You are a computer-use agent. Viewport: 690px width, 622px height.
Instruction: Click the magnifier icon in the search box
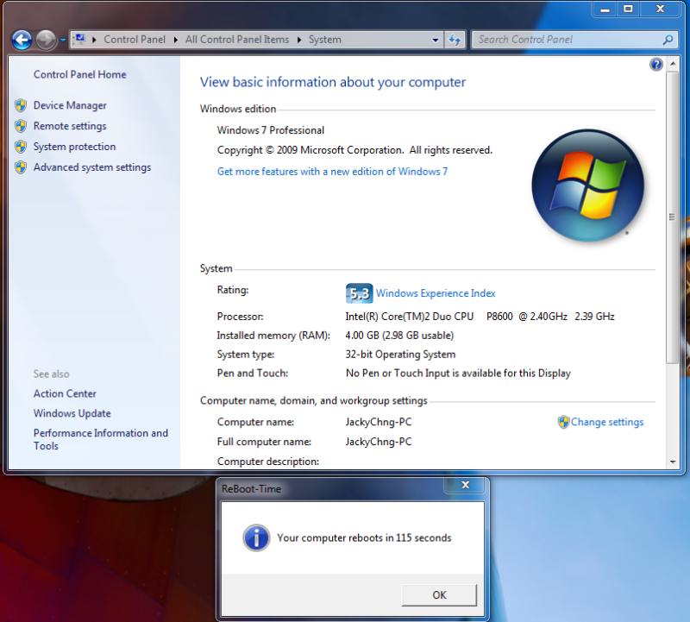pyautogui.click(x=668, y=40)
